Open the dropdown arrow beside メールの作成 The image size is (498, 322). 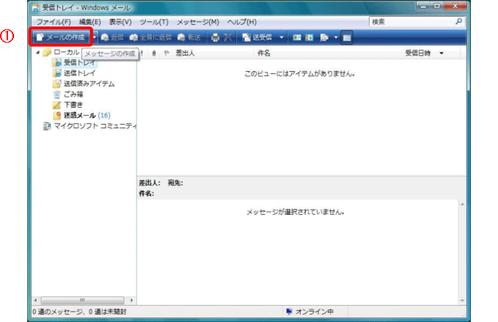click(x=94, y=37)
